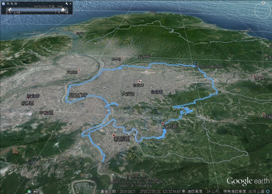Click the 視角海拔高度 10.78 公里 status text

coord(244,191)
